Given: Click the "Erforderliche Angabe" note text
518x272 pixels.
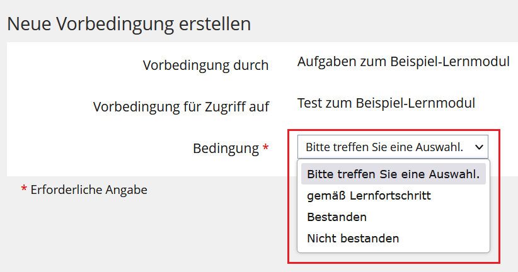Looking at the screenshot, I should point(89,190).
